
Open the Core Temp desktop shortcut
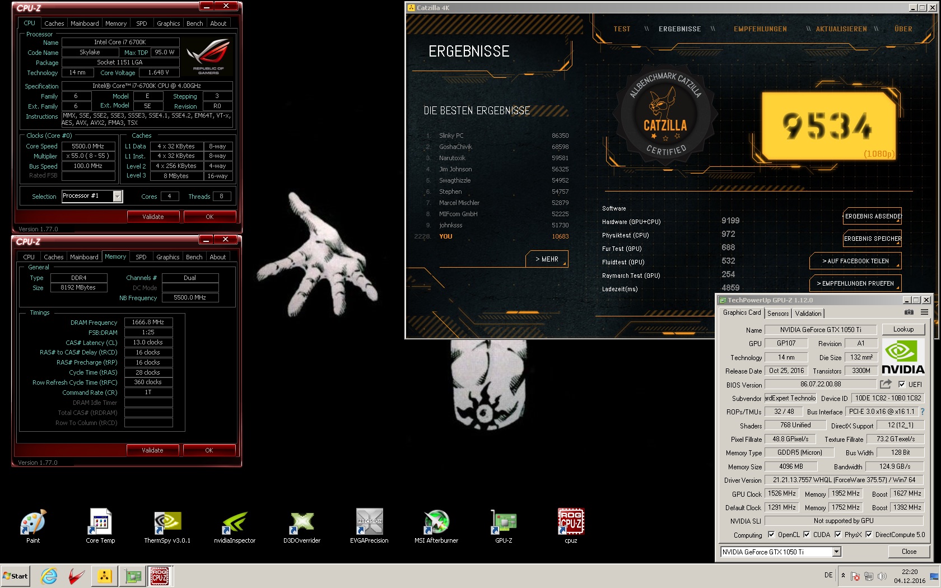(100, 526)
